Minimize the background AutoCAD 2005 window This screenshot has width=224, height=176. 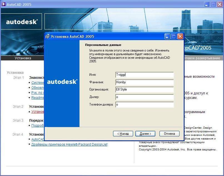coord(206,4)
